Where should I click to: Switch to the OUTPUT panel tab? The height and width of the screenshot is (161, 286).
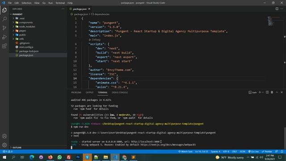89,93
